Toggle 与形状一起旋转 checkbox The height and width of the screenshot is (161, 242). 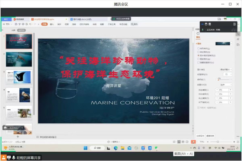(x=198, y=108)
